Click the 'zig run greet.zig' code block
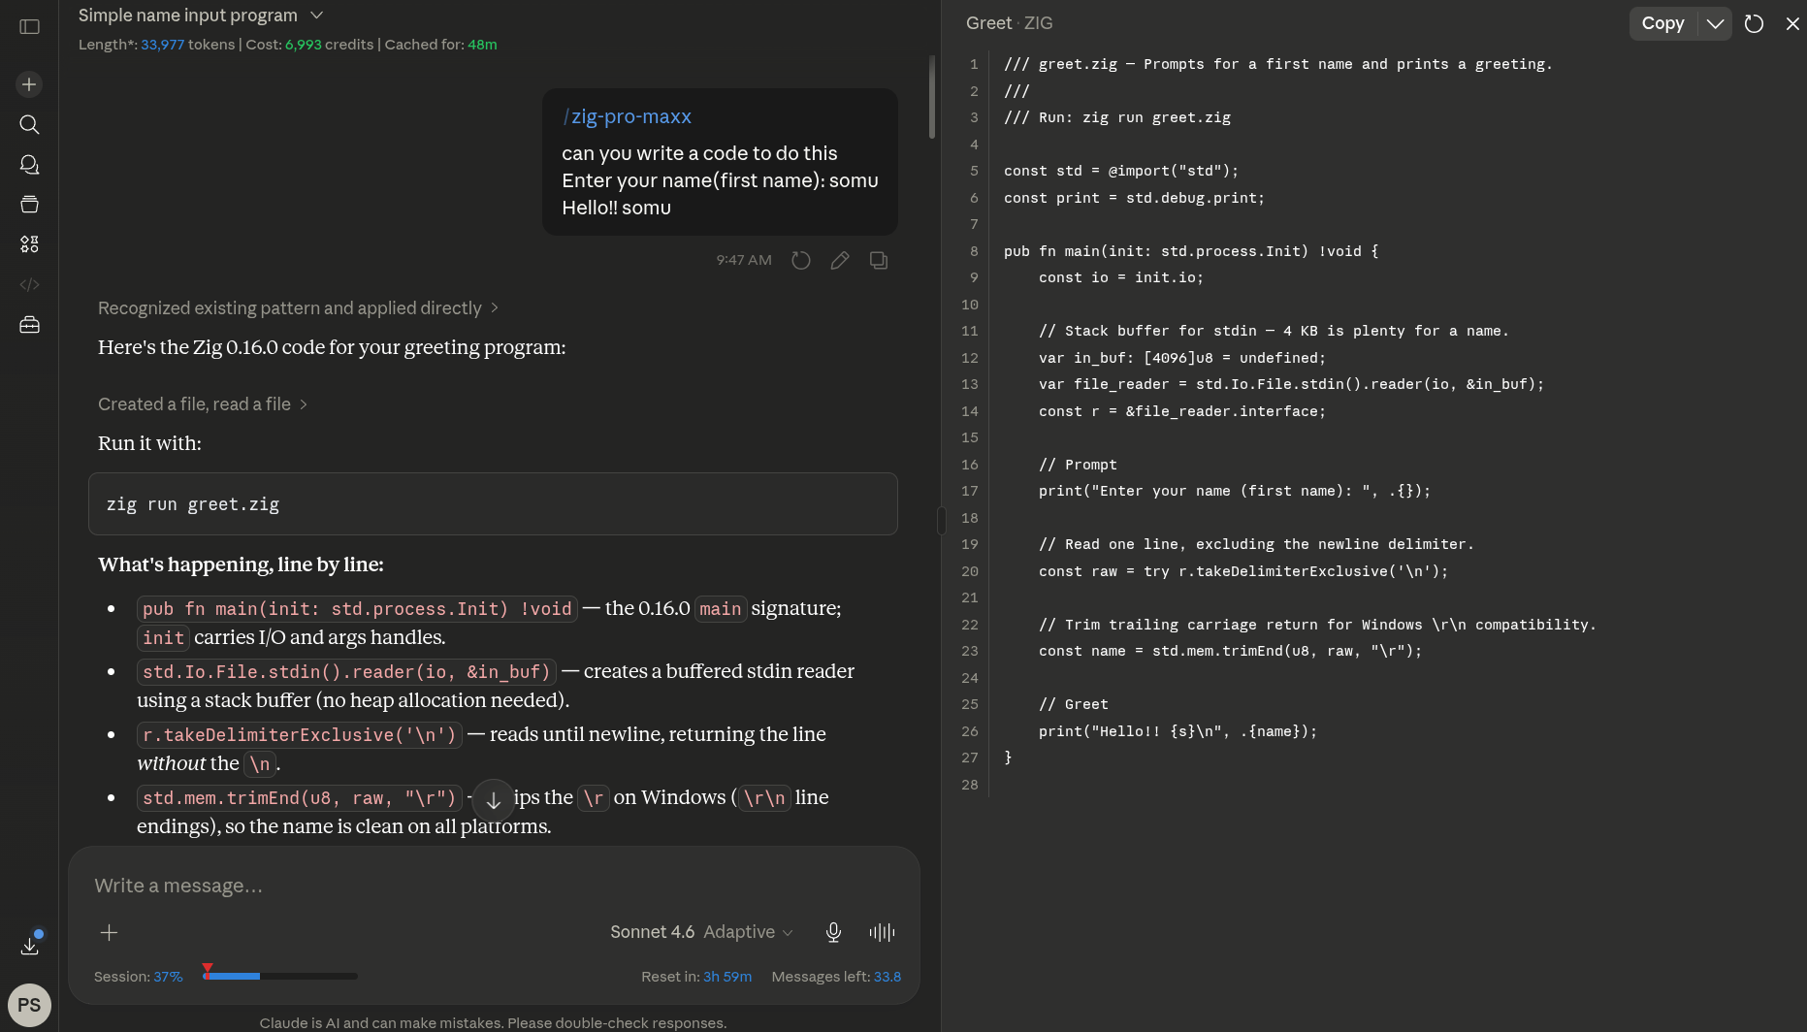The image size is (1807, 1032). 493,503
